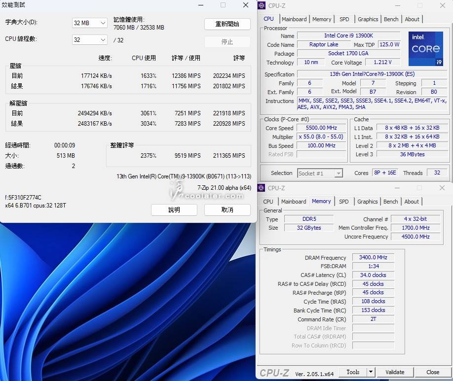453x381 pixels.
Task: Open SPD tab in memory timings window
Action: (x=344, y=202)
